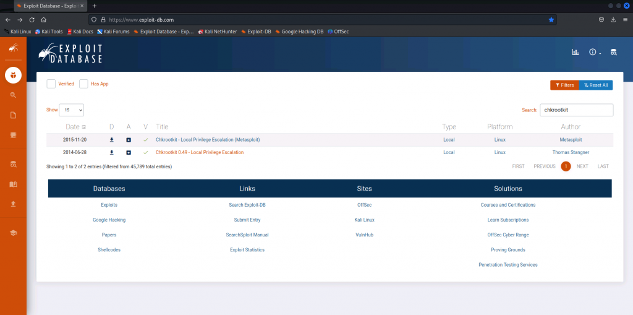Reload the page in Firefox
Viewport: 633px width, 315px height.
point(32,19)
